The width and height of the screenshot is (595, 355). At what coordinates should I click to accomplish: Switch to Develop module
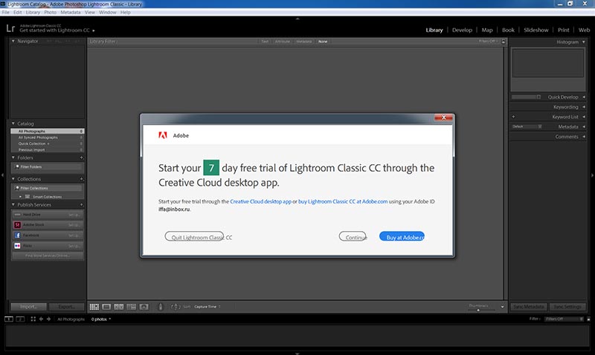click(462, 30)
